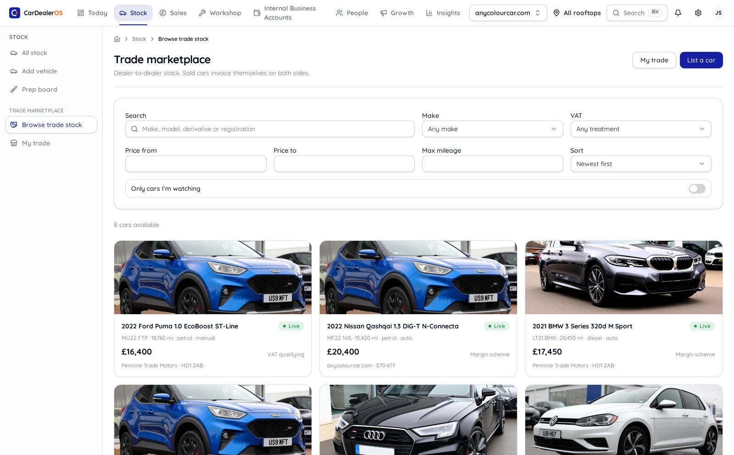Go to All stock in sidebar
Screen dimensions: 734x455
click(51, 53)
